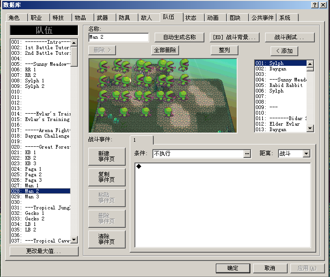
Task: Click the enemy list scroll-down arrow
Action: tap(310, 128)
